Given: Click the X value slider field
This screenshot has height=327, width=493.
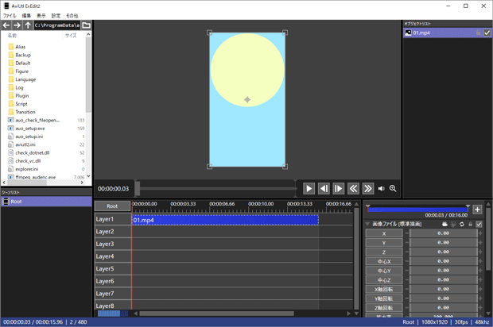Looking at the screenshot, I should (x=444, y=233).
